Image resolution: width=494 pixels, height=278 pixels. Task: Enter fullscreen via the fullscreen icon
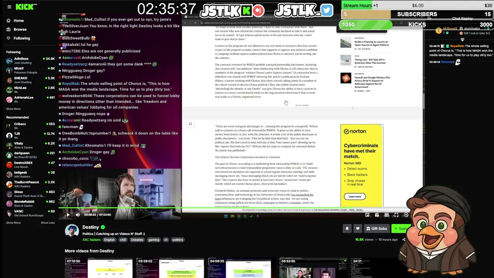click(396, 215)
